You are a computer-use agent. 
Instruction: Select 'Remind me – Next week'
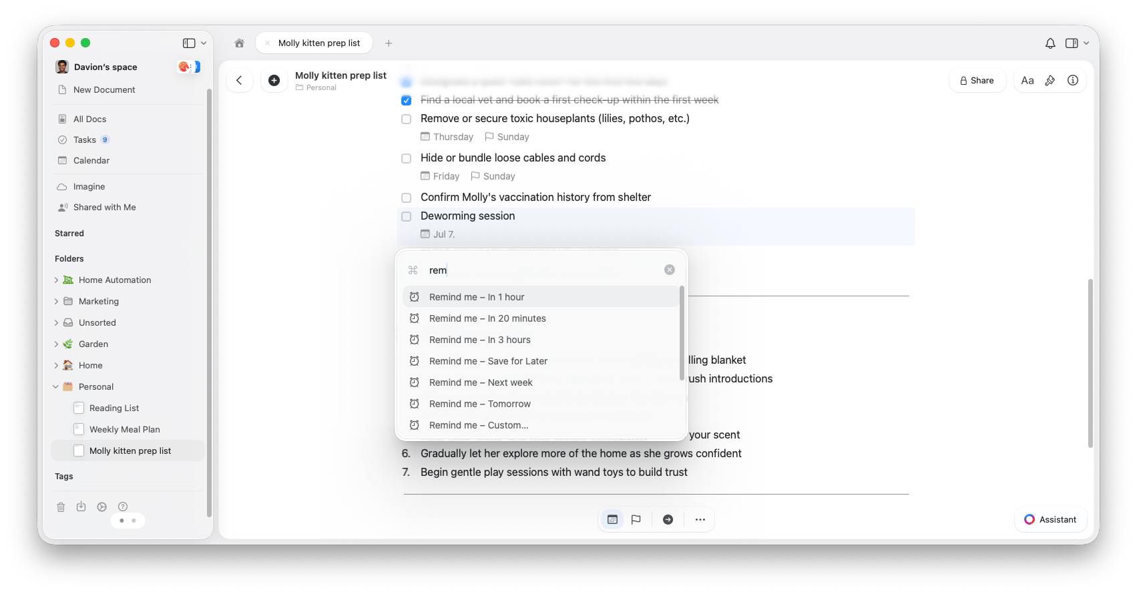(541, 382)
